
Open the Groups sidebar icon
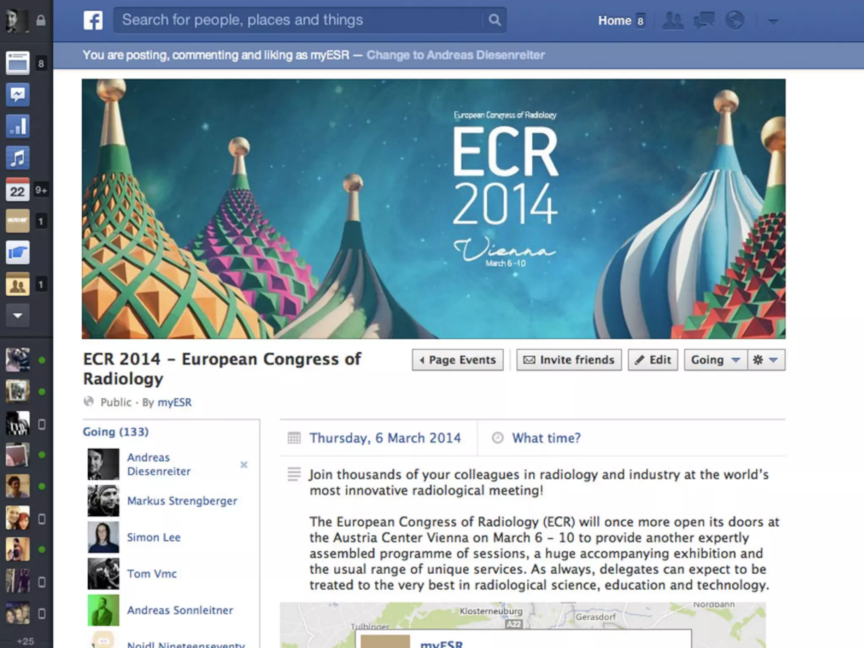(18, 284)
